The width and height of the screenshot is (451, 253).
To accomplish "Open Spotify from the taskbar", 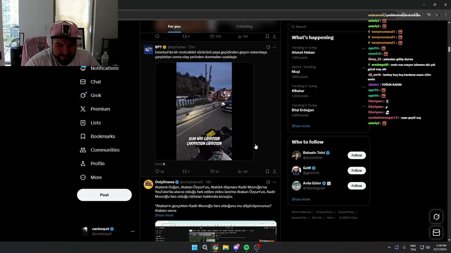I will pos(246,247).
